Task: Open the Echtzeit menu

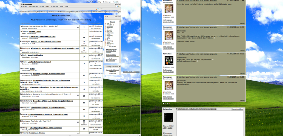Action: coord(24,6)
